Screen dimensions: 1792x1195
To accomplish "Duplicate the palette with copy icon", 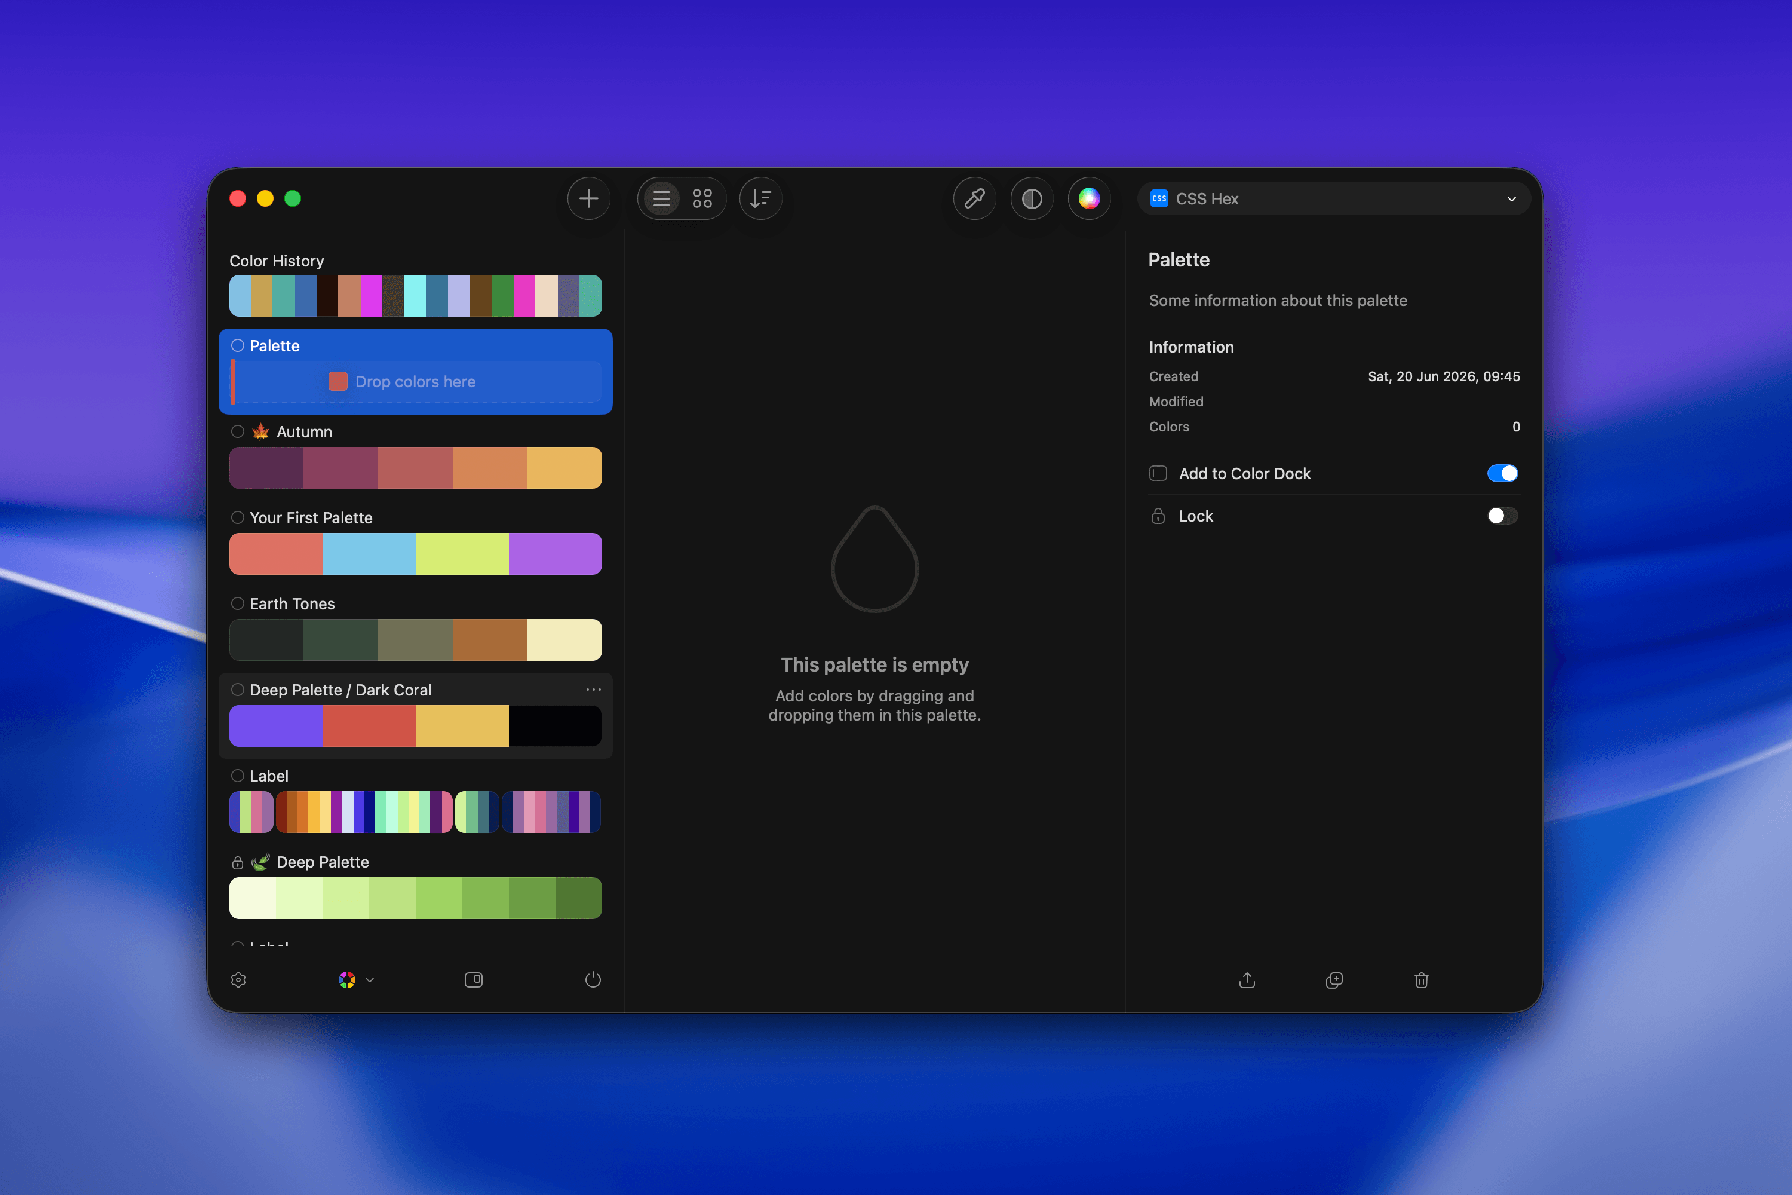I will [x=1334, y=980].
